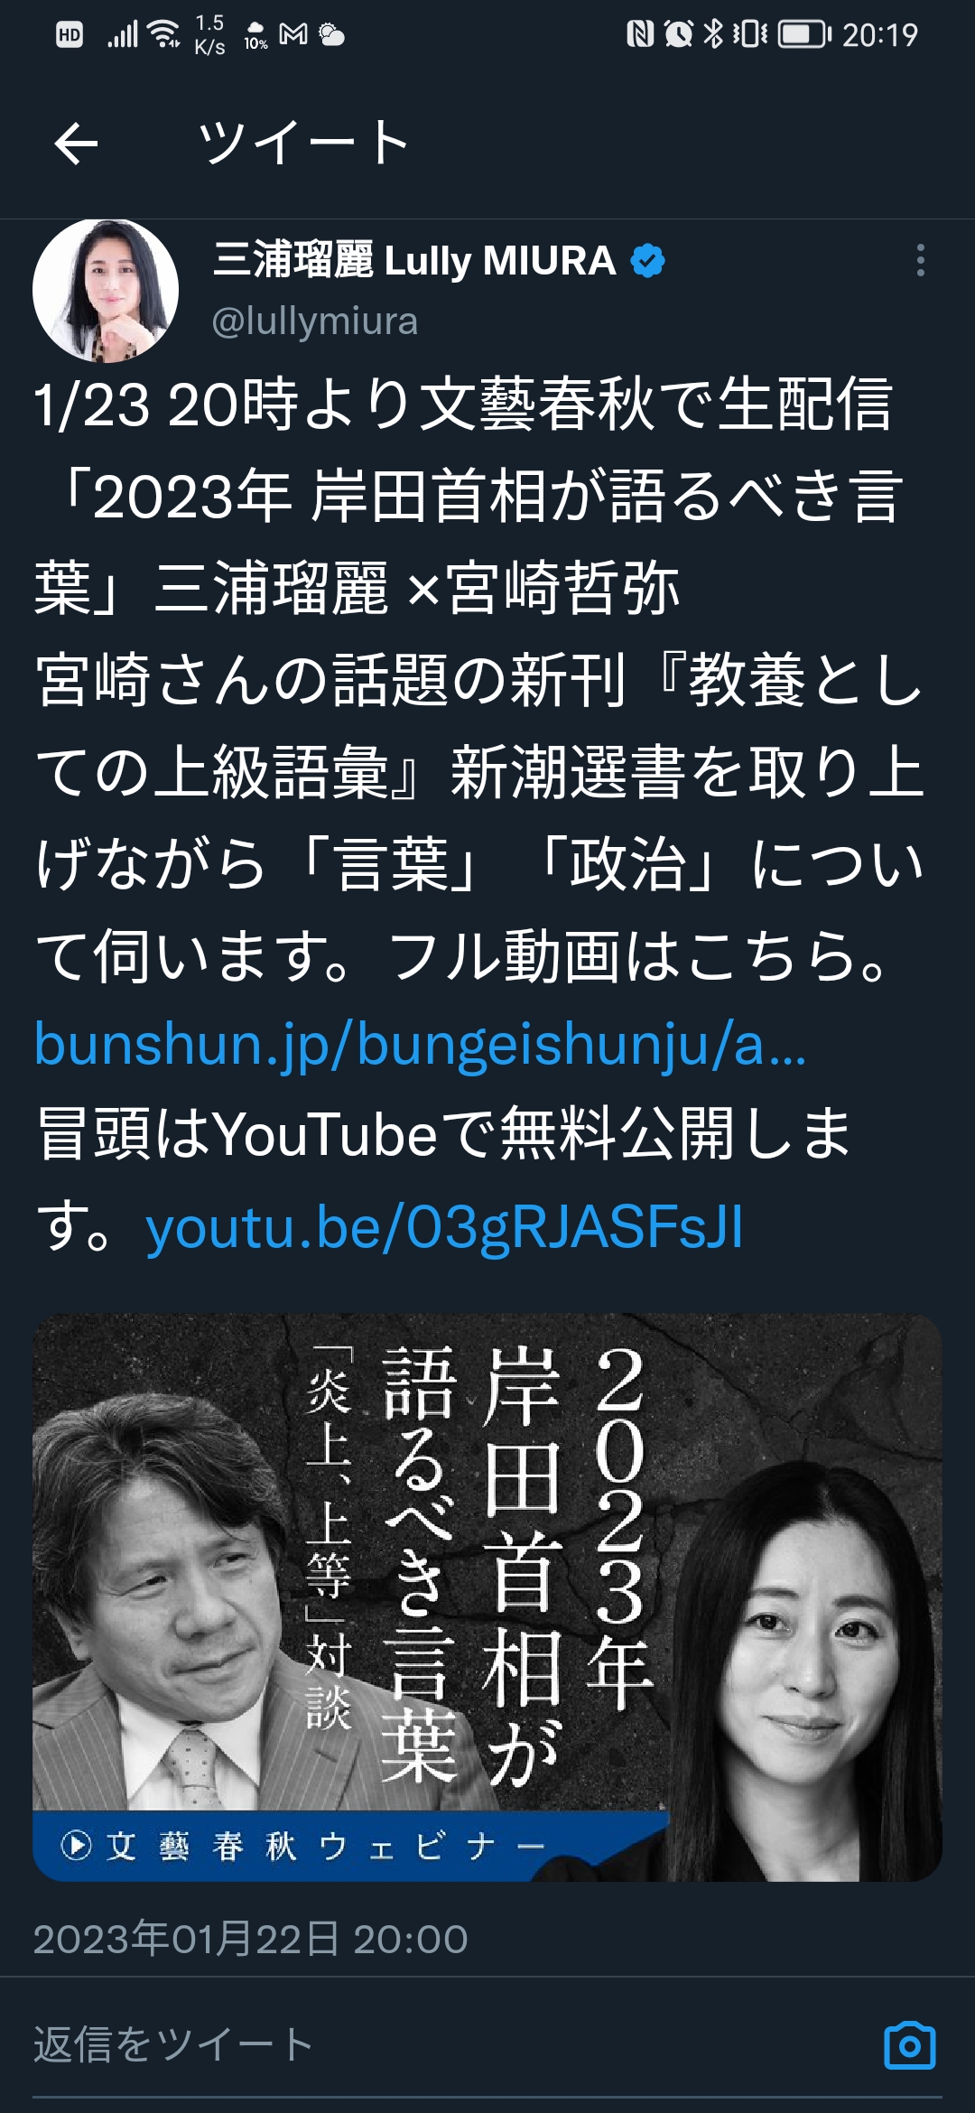The image size is (975, 2113).
Task: Tap the camera icon in reply bar
Action: point(910,2045)
